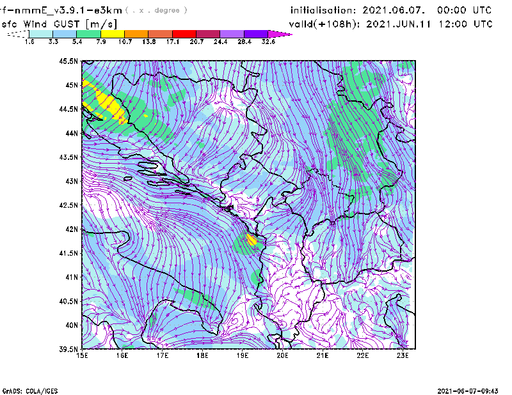The width and height of the screenshot is (512, 395).
Task: Click the grey '( . x . degree )' text
Action: [156, 10]
